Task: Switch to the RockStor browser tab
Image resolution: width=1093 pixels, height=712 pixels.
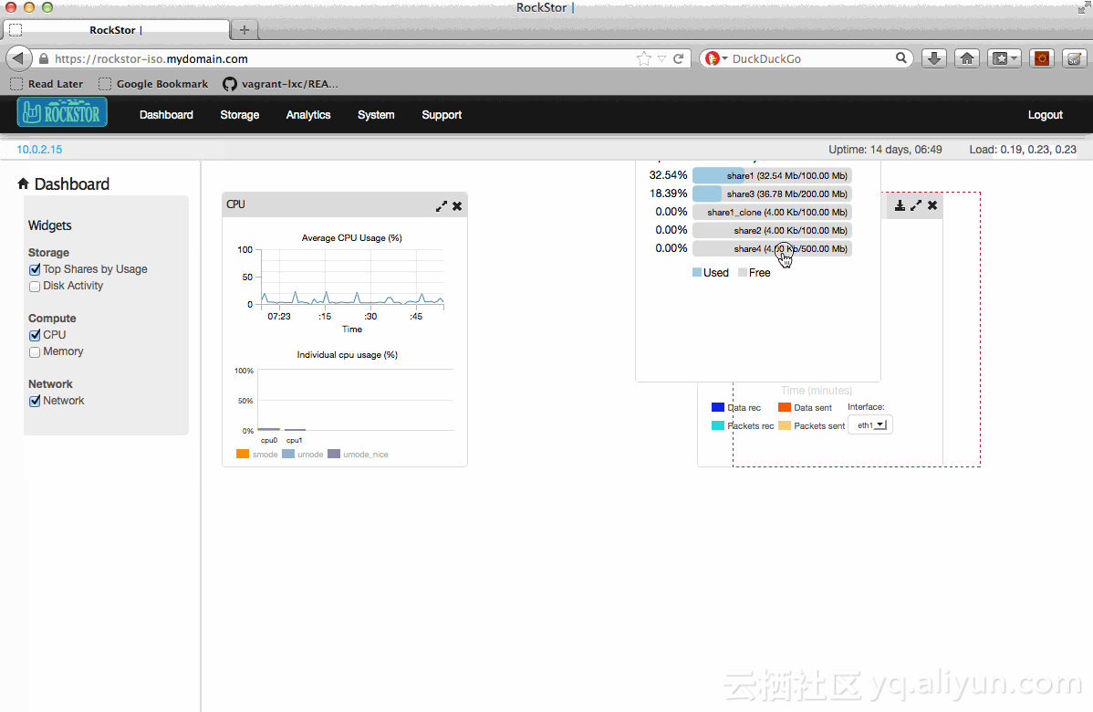Action: point(116,30)
